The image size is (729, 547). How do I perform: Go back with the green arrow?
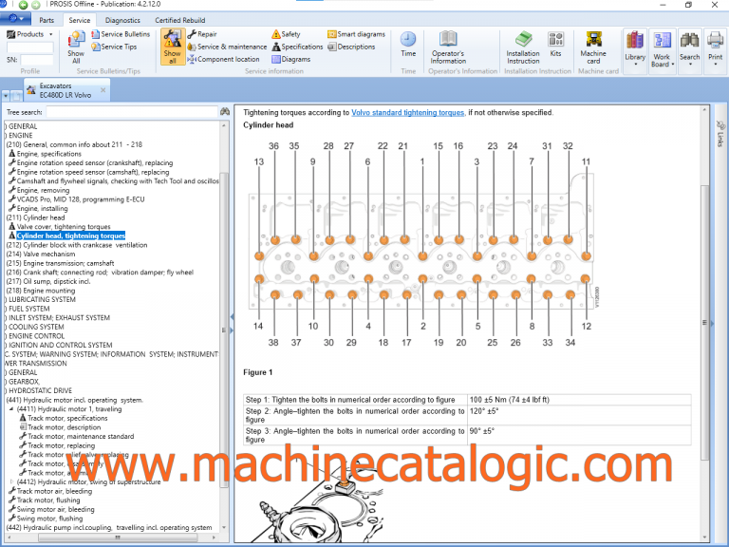tap(23, 5)
